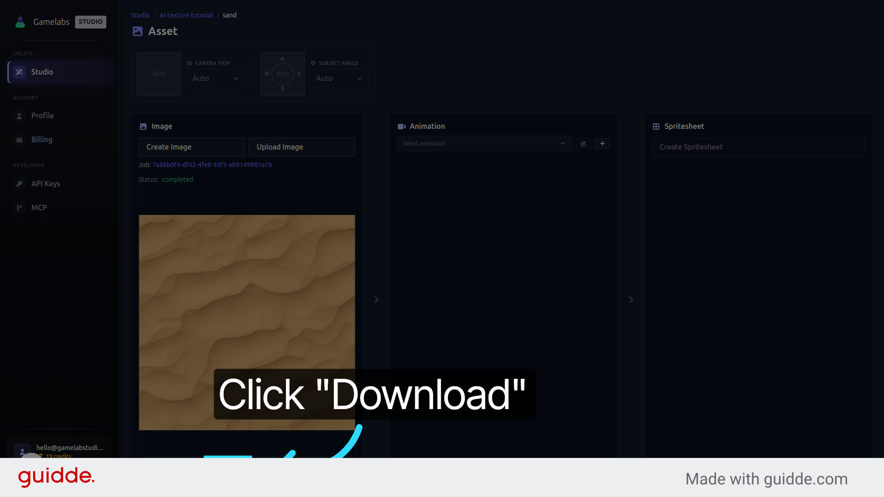Click the completed status text

tap(177, 179)
